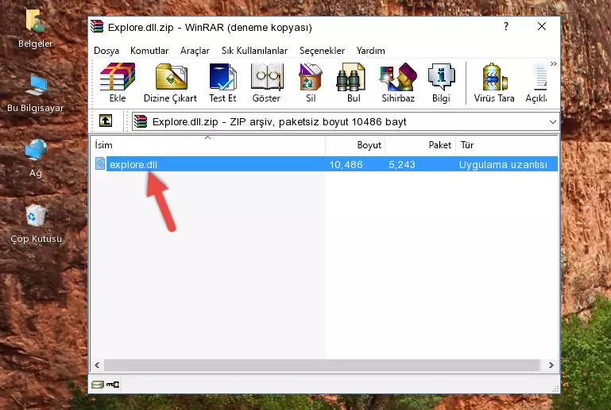Open the Komutlar menu
The image size is (611, 410).
click(149, 51)
